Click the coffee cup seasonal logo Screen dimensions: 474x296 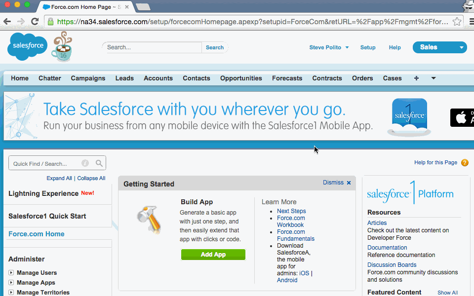tap(62, 46)
